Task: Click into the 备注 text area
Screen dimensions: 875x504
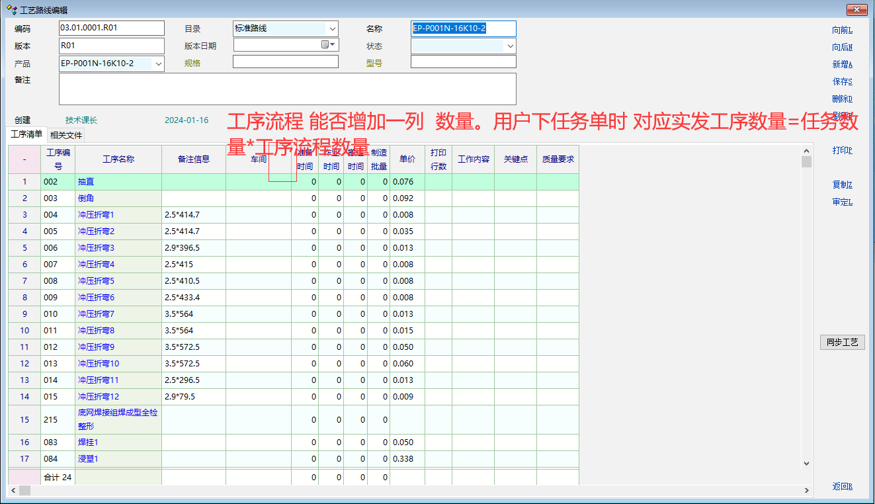Action: [x=287, y=89]
